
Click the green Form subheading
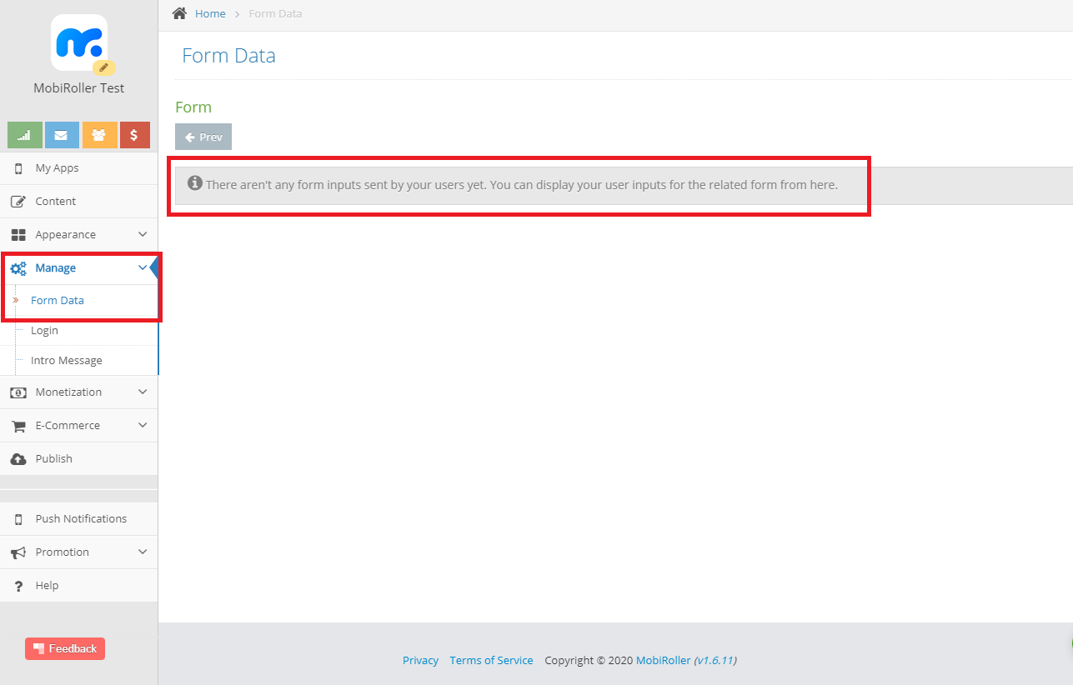click(193, 107)
